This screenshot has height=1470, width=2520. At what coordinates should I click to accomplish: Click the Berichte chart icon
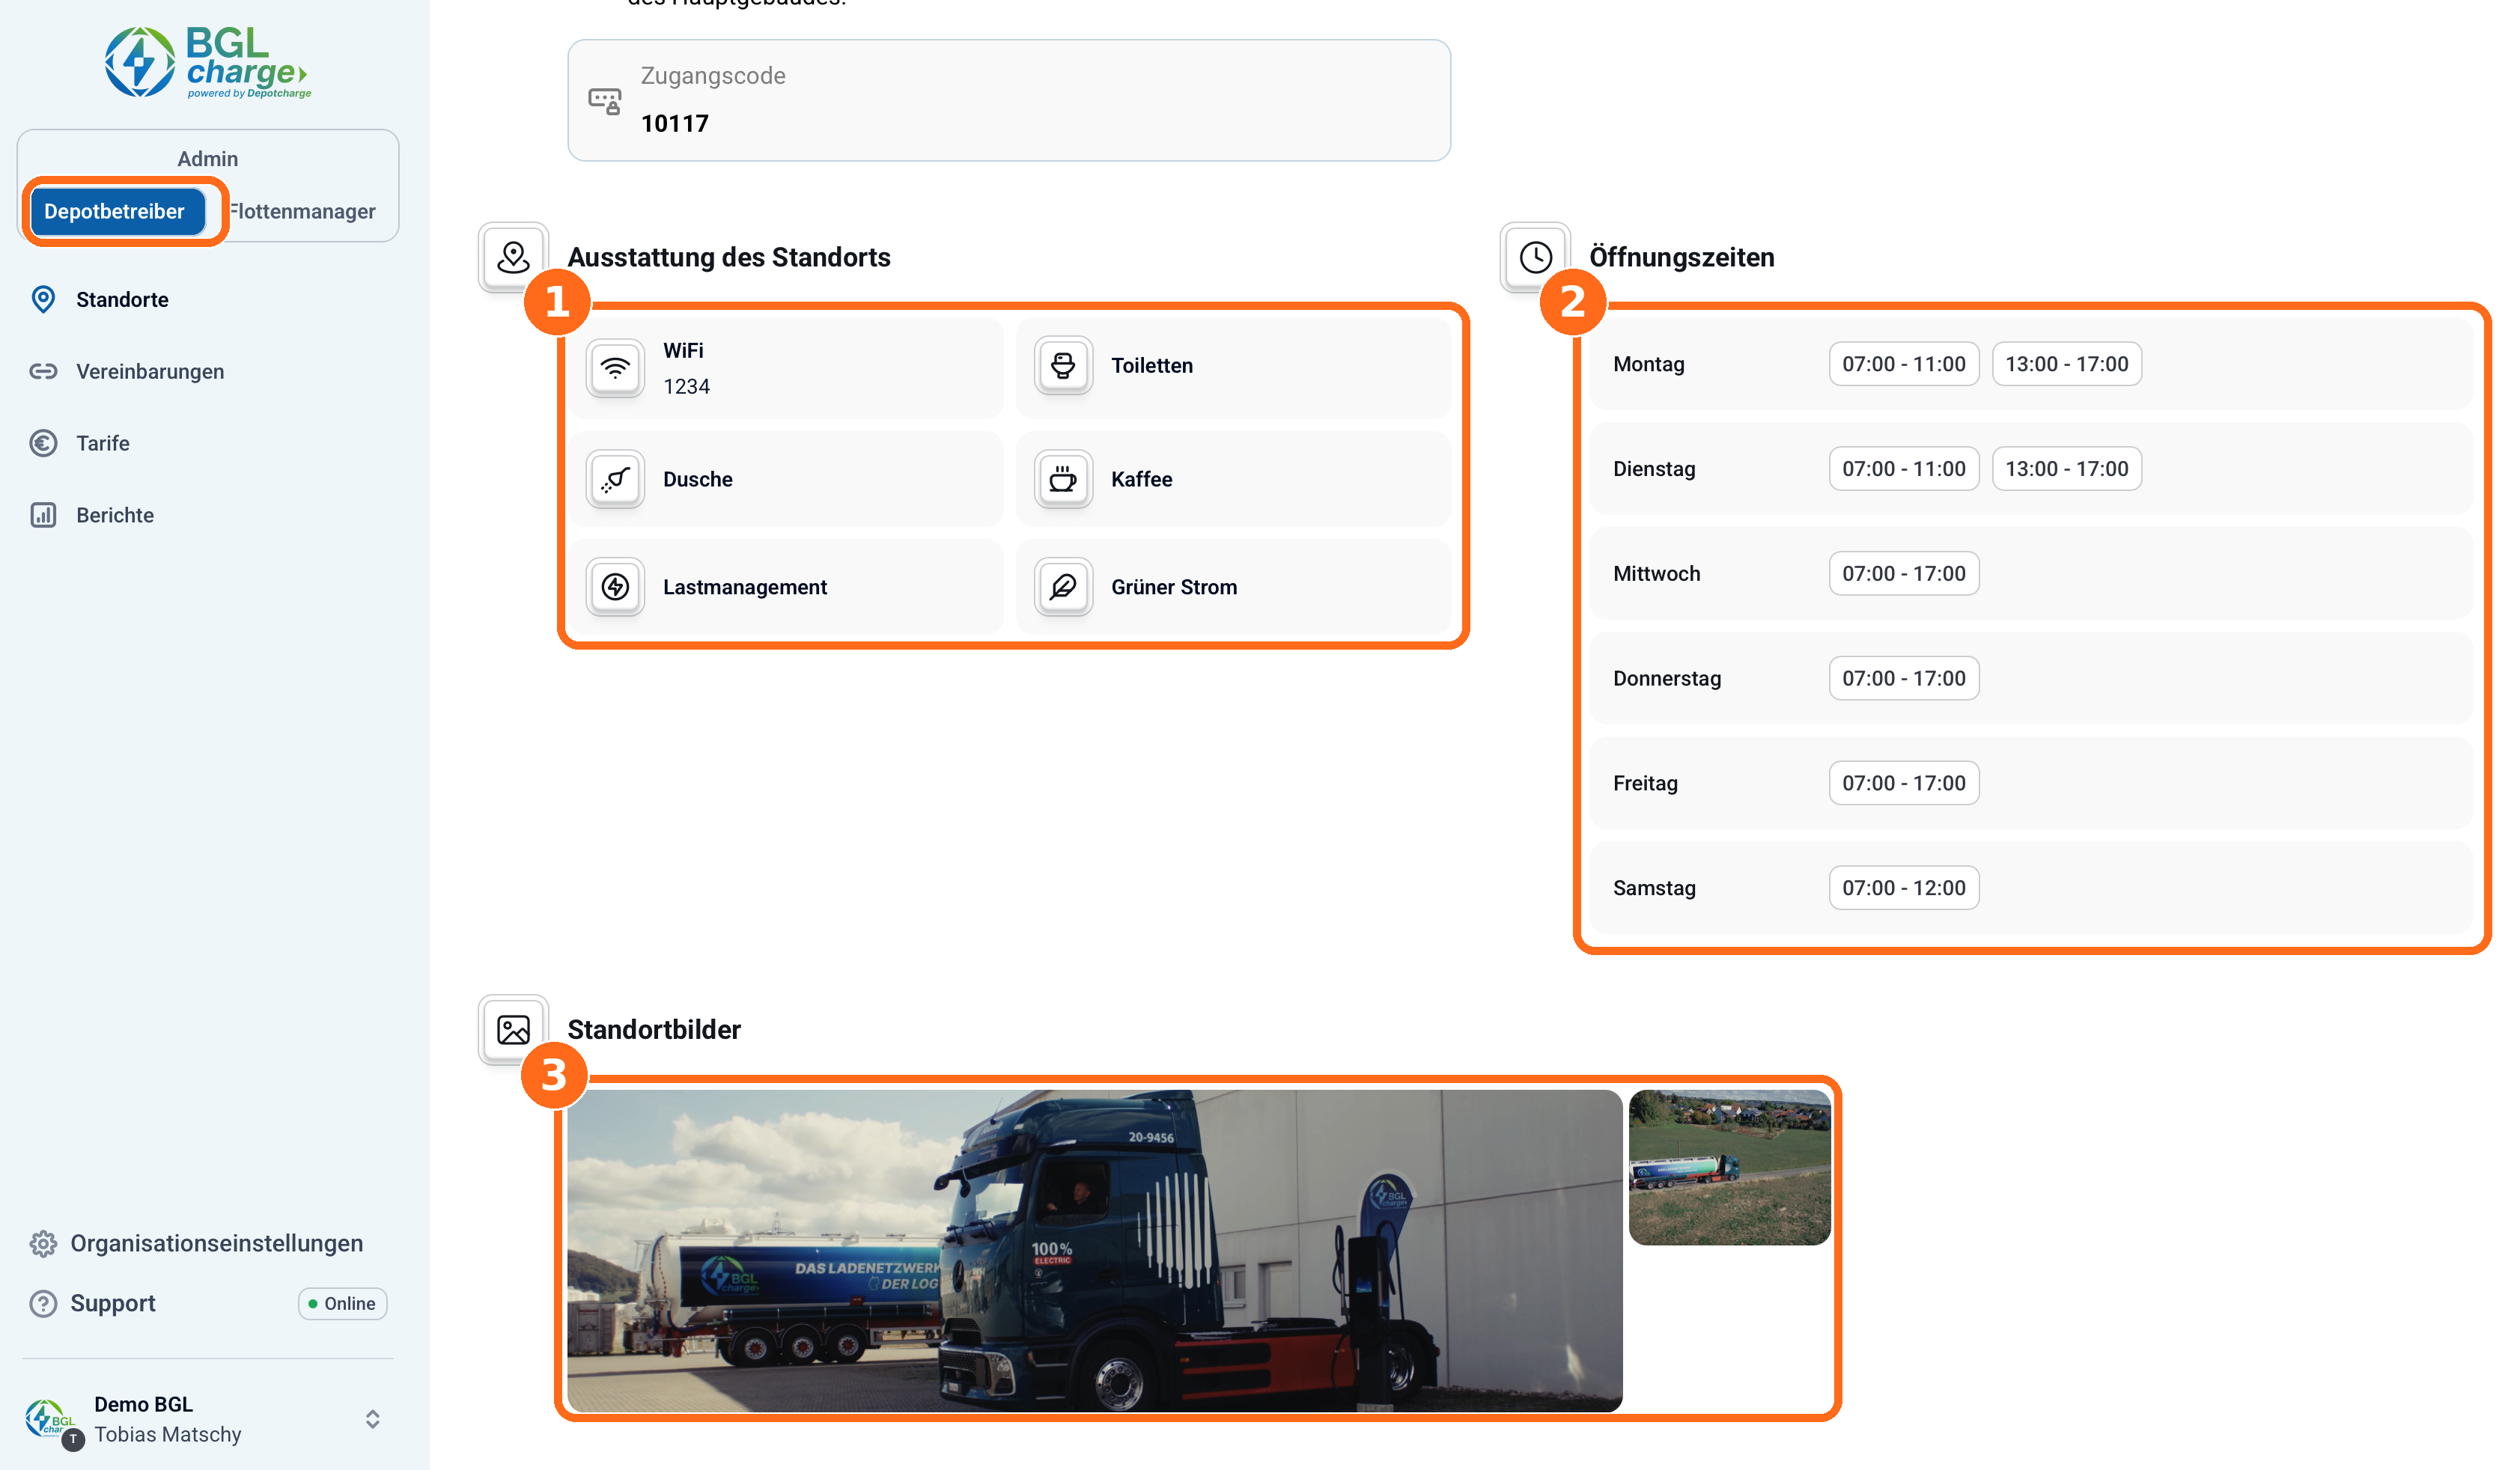coord(43,515)
